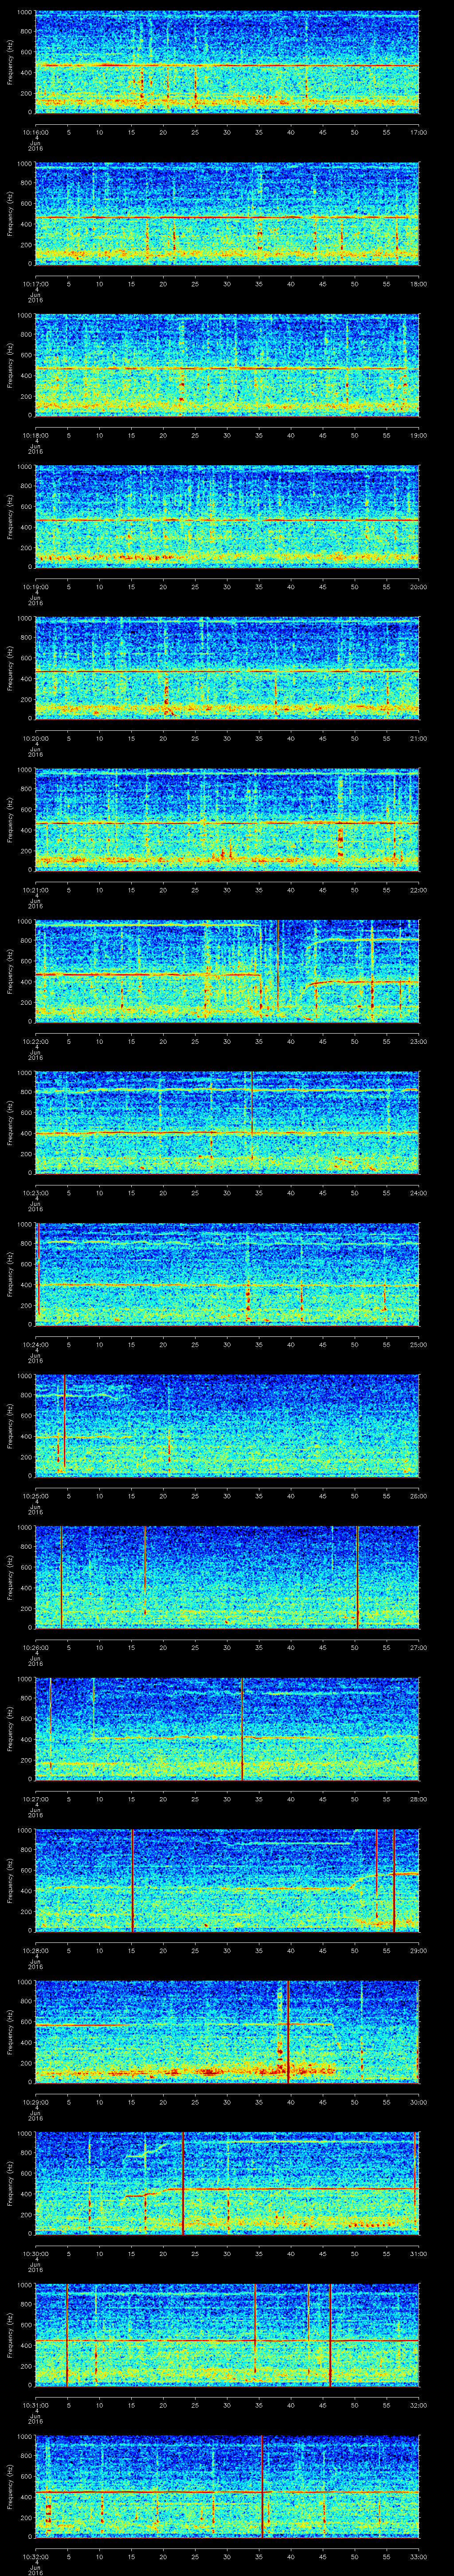Image resolution: width=454 pixels, height=2576 pixels.
Task: Click the 10:21:00 start time label
Action: coord(35,890)
